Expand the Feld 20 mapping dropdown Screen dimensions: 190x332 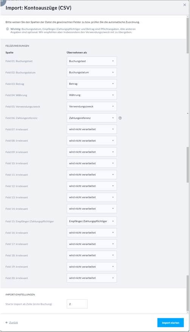click(92, 278)
